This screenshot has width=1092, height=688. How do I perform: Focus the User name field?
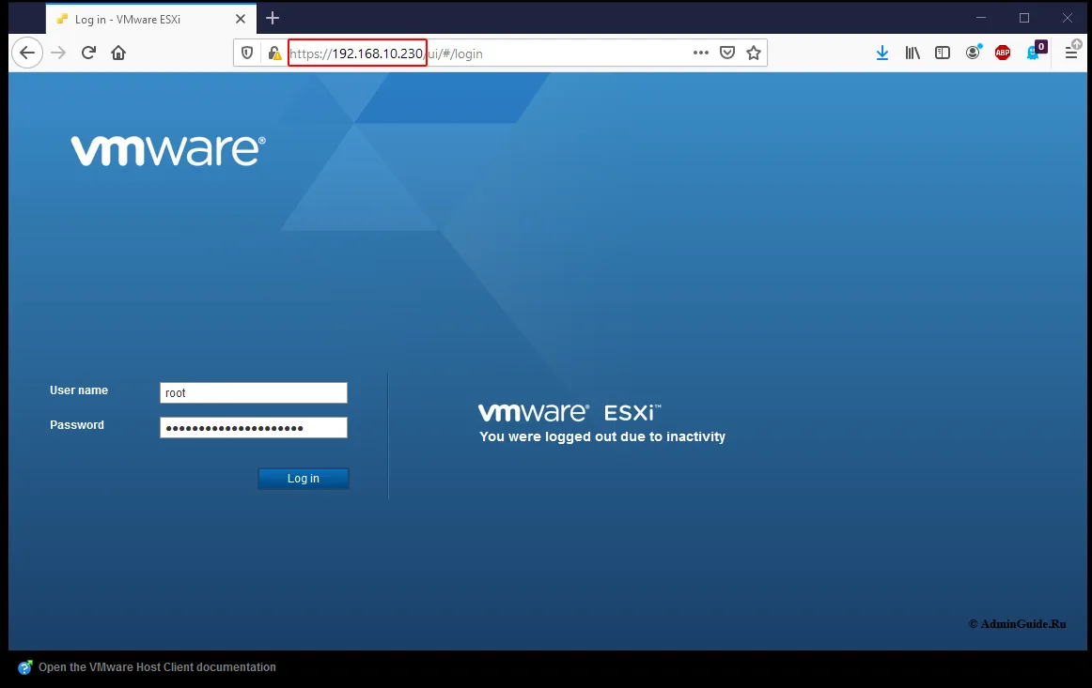[x=254, y=392]
